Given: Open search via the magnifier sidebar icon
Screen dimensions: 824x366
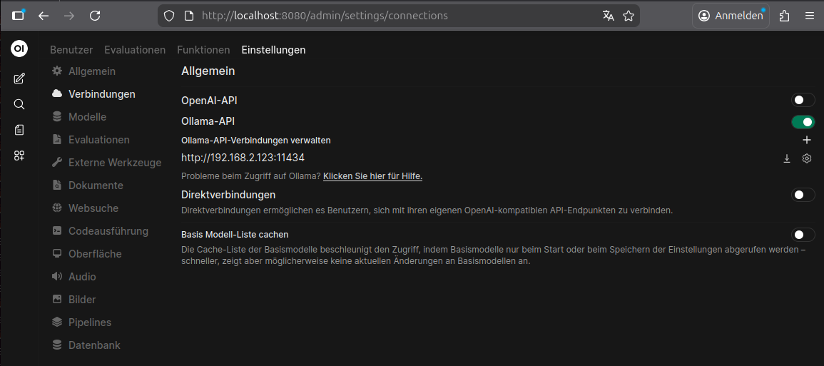Looking at the screenshot, I should pyautogui.click(x=19, y=104).
